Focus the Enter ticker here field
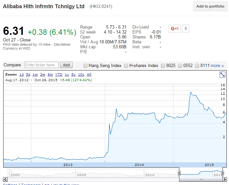This screenshot has width=229, height=185. point(42,65)
